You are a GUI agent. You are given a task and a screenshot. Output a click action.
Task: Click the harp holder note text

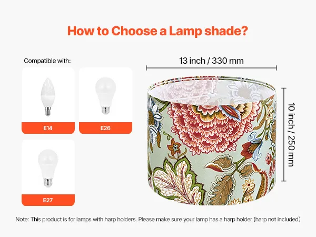pos(158,219)
